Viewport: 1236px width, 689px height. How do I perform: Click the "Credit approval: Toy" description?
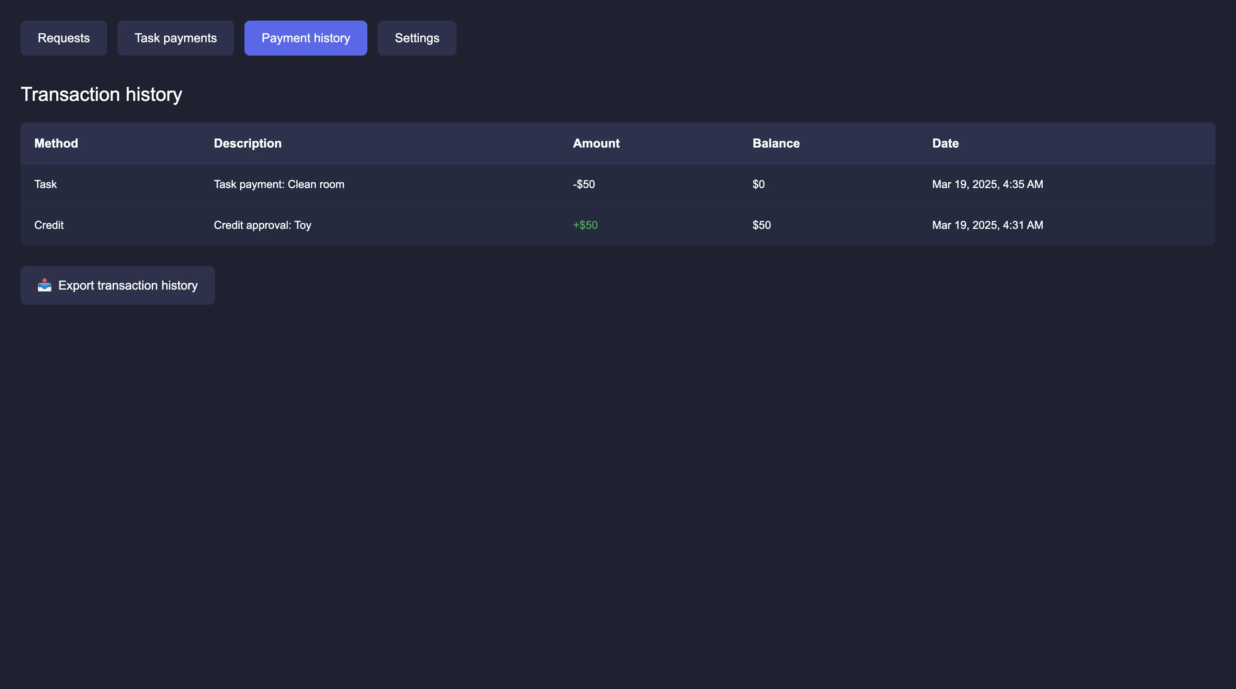coord(262,225)
